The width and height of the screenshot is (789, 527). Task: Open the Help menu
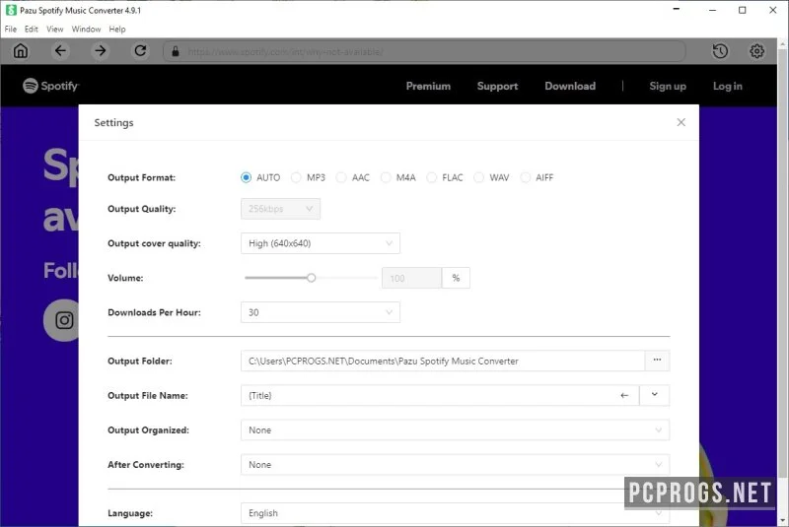click(117, 30)
